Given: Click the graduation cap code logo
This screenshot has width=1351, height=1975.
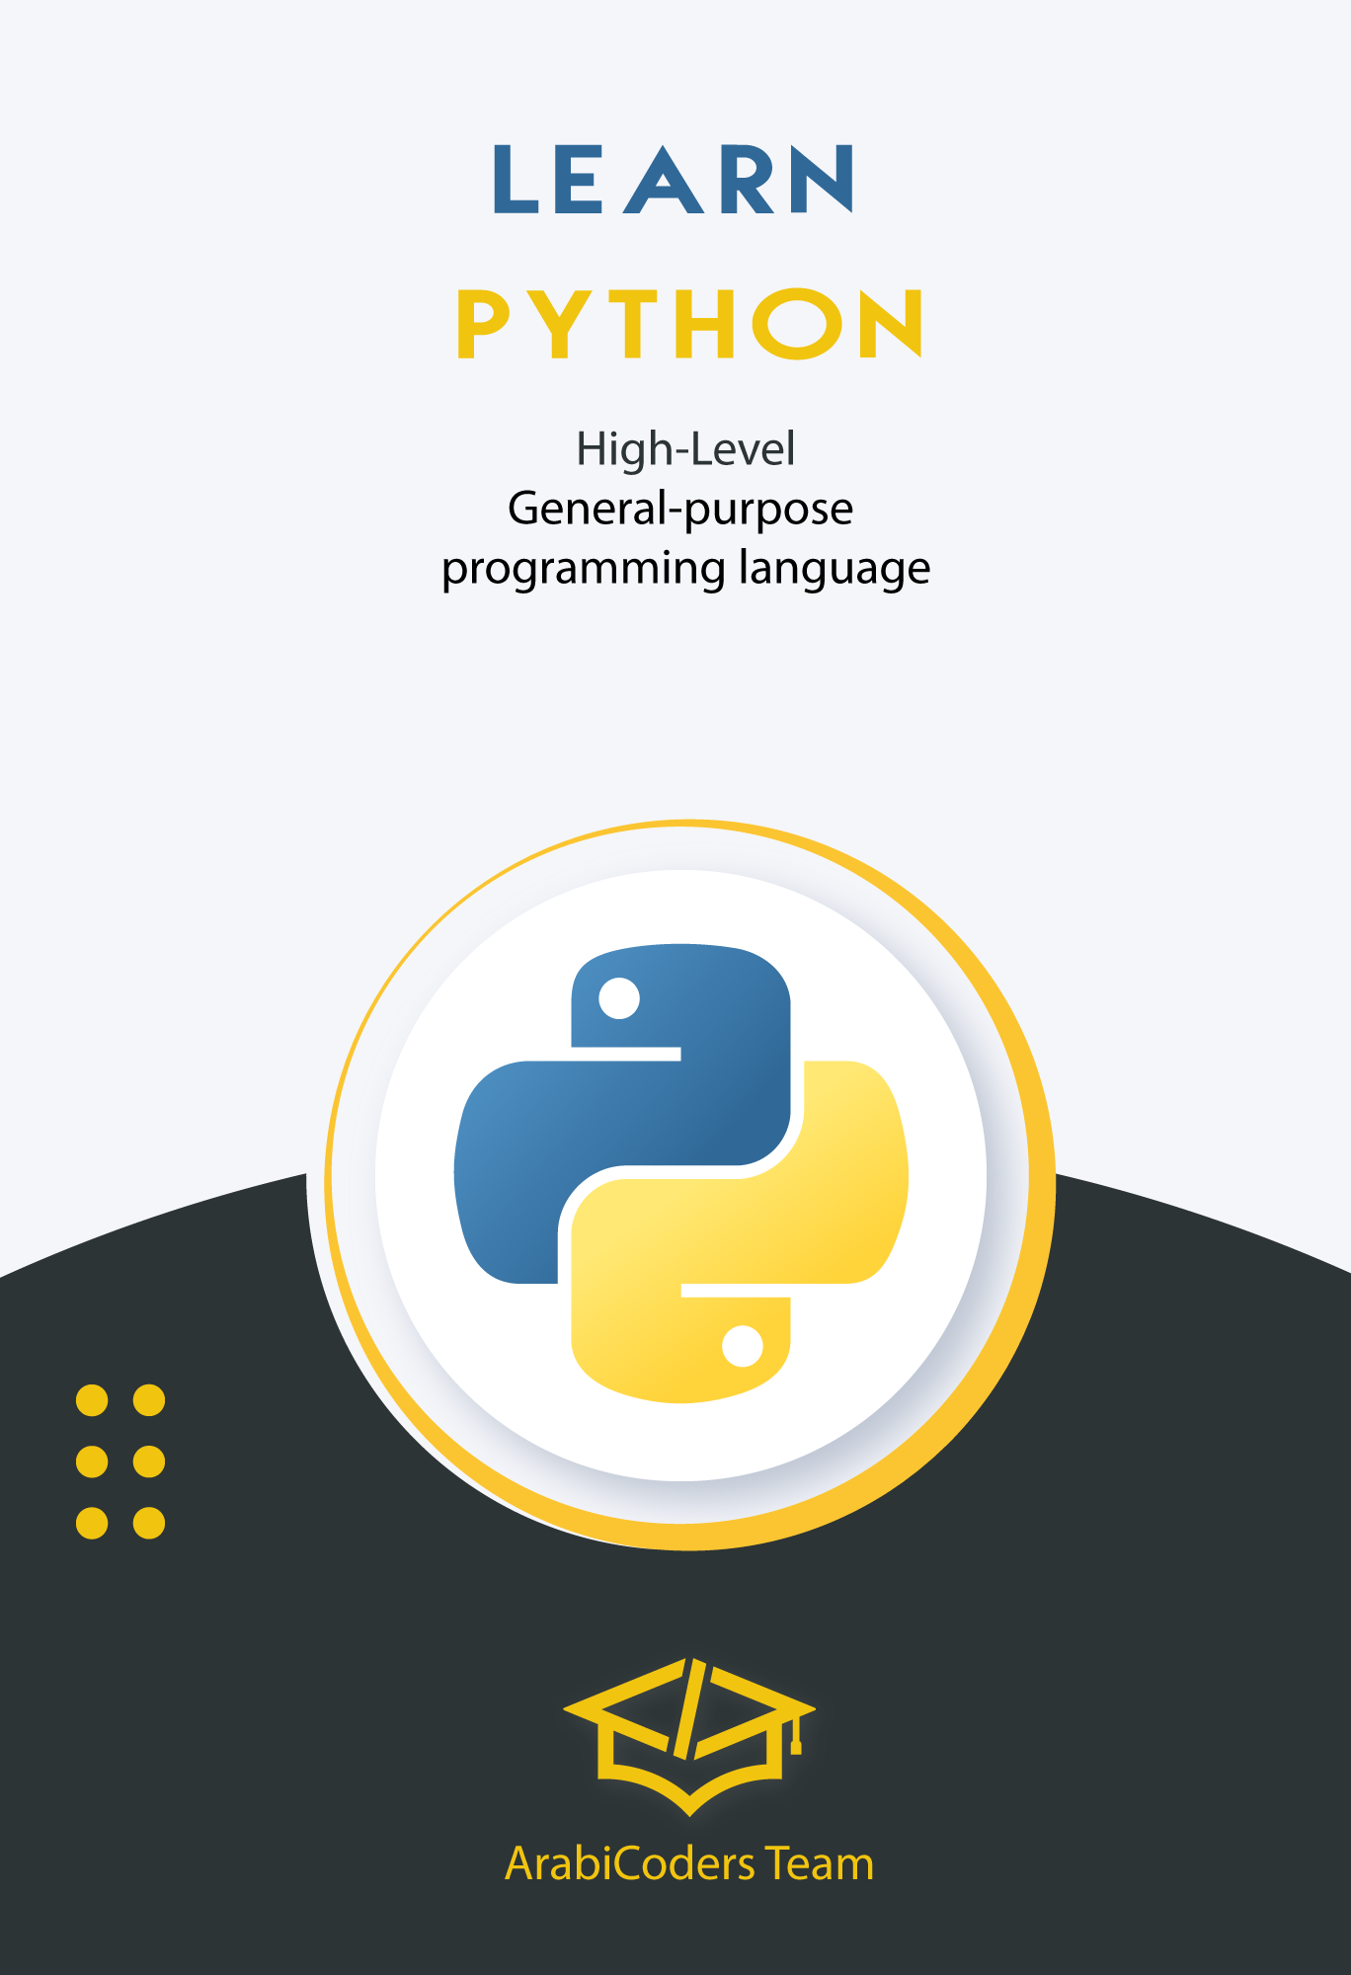Looking at the screenshot, I should point(689,1737).
